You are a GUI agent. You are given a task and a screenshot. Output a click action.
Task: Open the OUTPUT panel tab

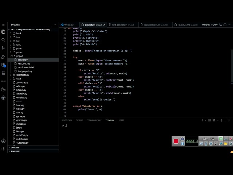click(x=79, y=120)
